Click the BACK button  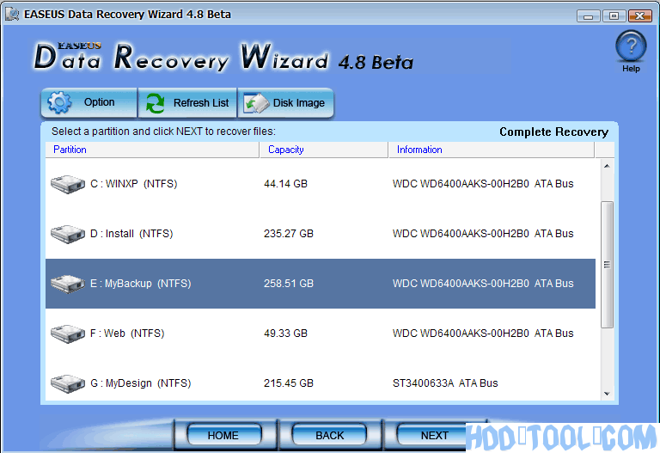(x=329, y=435)
